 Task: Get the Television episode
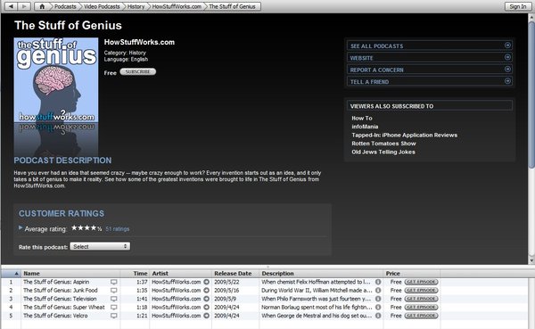pos(422,299)
